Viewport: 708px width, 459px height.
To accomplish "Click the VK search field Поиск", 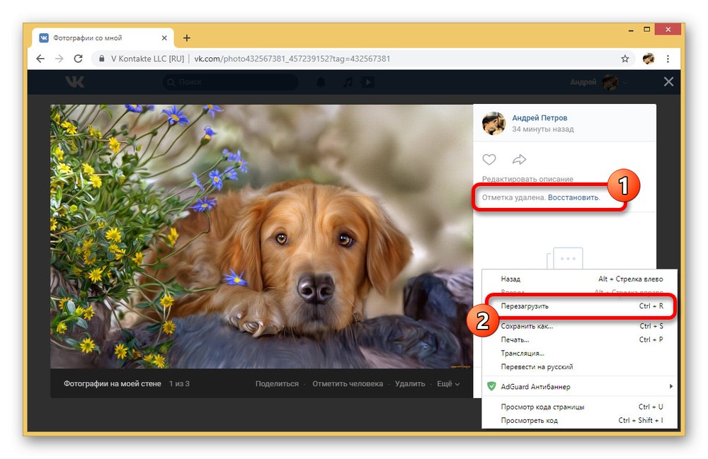I will tap(230, 82).
